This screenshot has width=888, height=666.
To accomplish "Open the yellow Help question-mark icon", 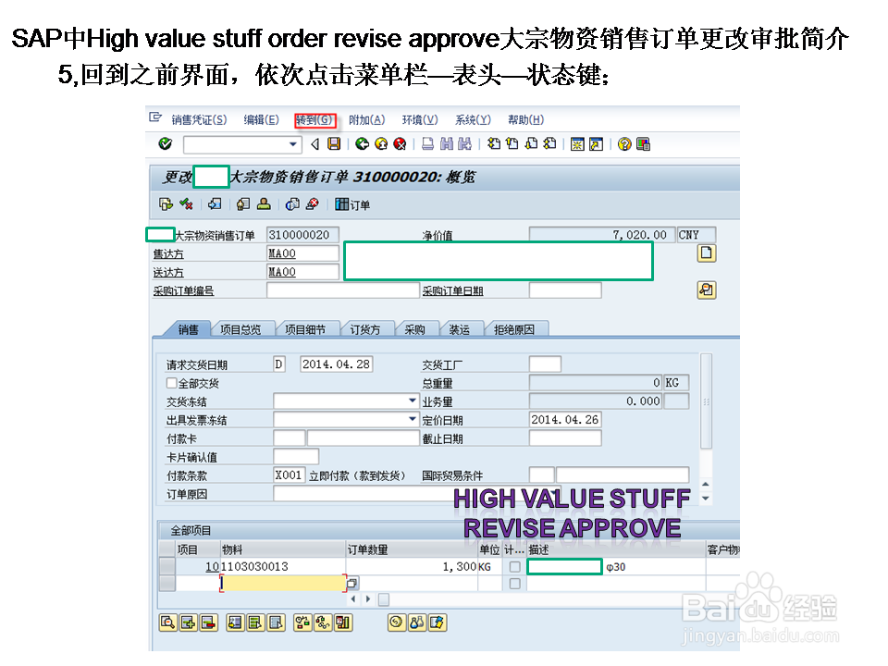I will point(624,144).
